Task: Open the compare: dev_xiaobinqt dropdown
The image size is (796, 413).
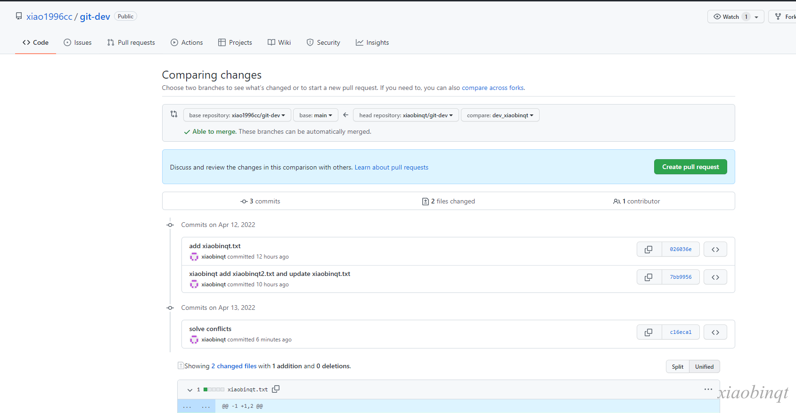Action: click(x=500, y=115)
